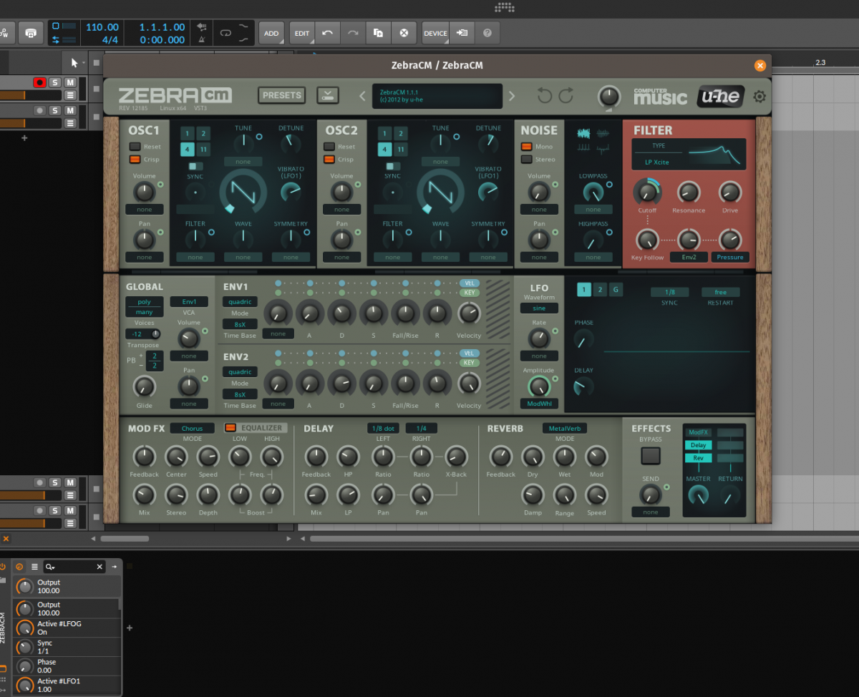Click the delete circle-X toolbar icon
The width and height of the screenshot is (859, 697).
[404, 33]
